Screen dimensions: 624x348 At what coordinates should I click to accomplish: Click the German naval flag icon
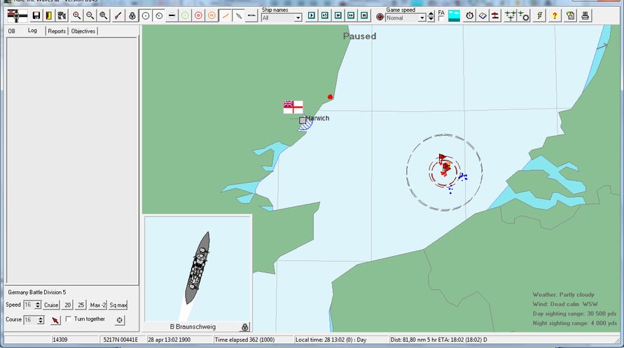point(18,16)
